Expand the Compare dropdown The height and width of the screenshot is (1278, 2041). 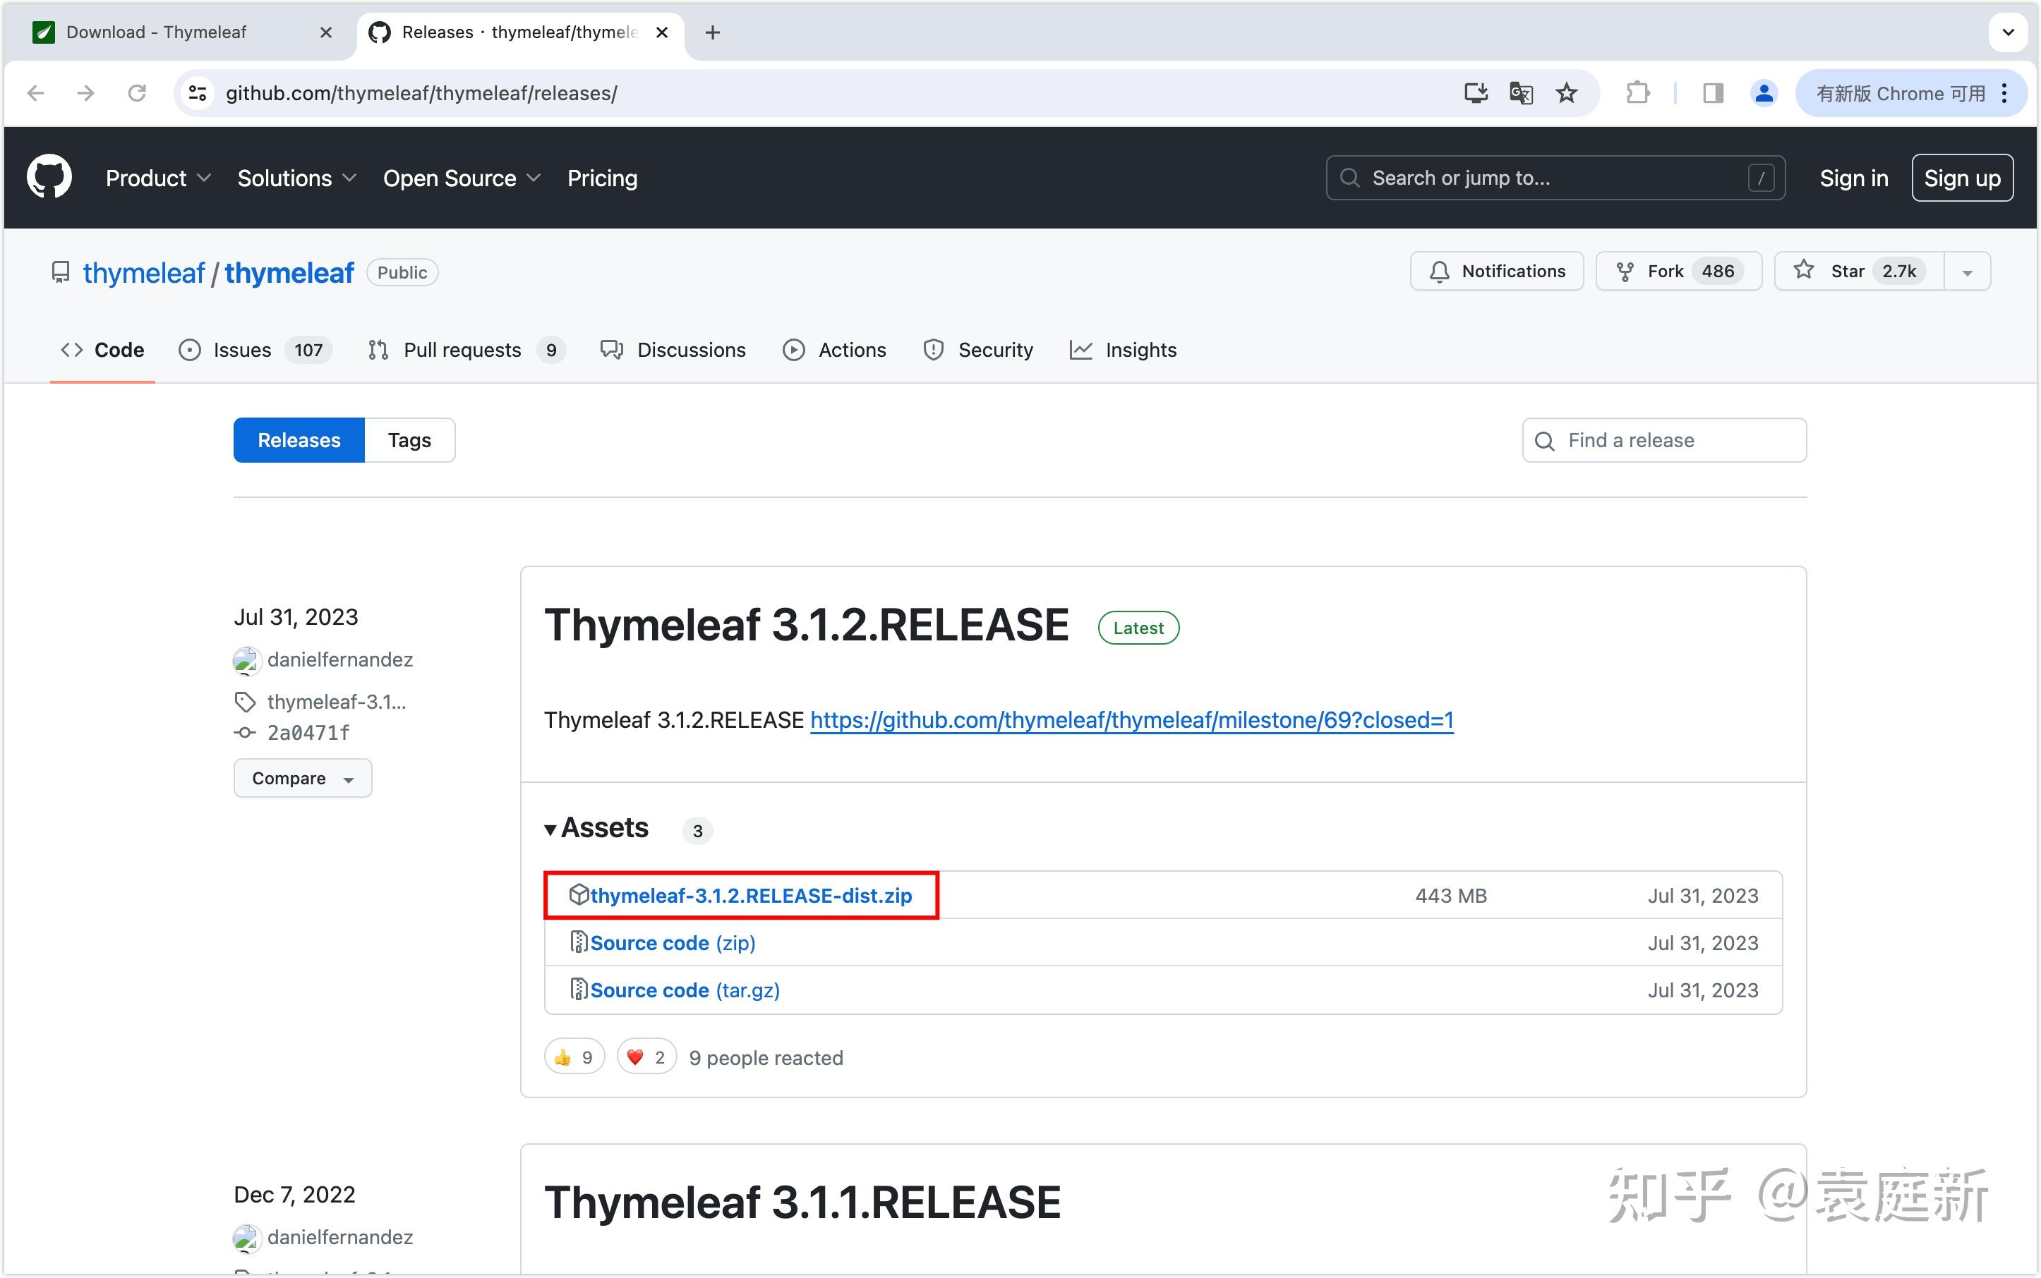click(302, 778)
